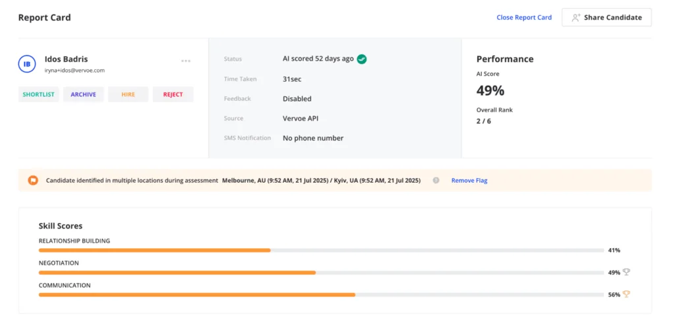Click the candidate name Idos Badris

pos(66,59)
